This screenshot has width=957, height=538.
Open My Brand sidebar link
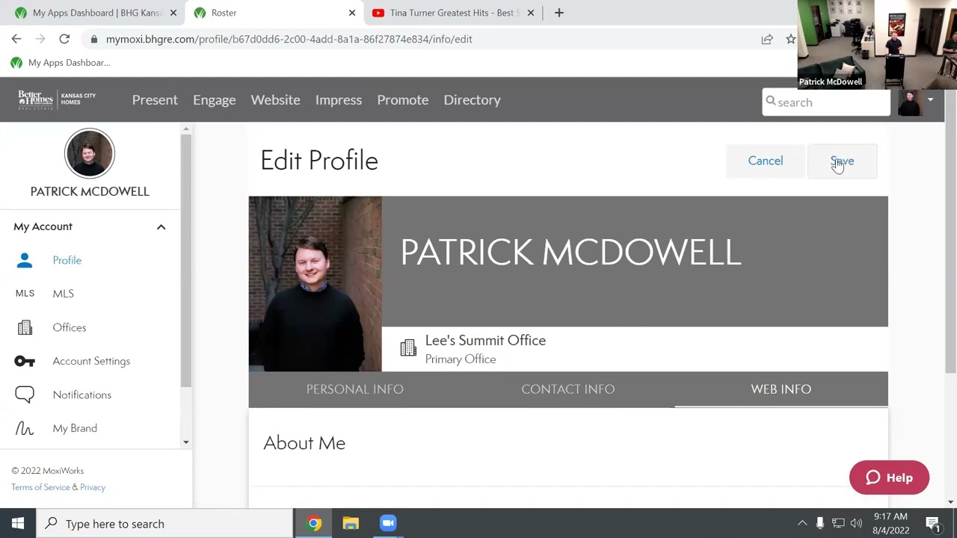75,428
